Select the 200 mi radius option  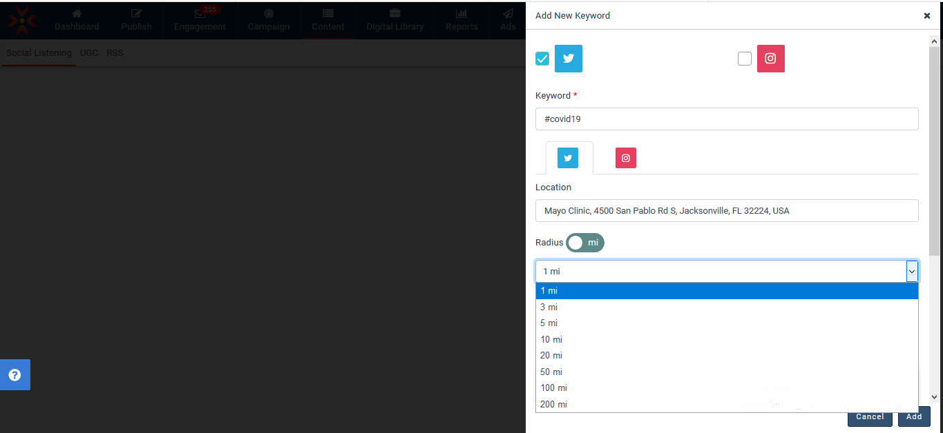coord(553,404)
